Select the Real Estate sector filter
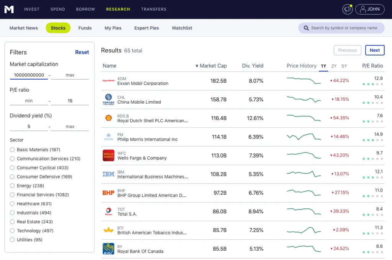 tap(12, 221)
